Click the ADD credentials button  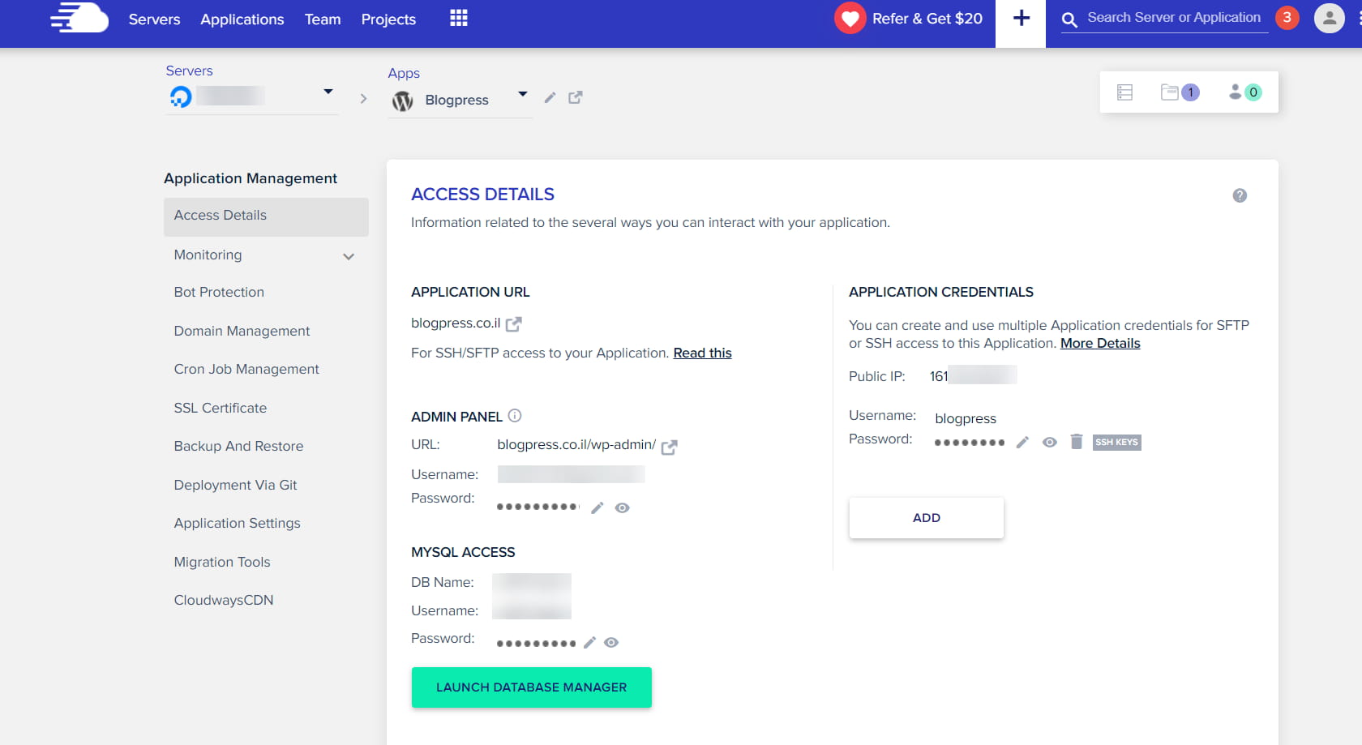click(927, 518)
